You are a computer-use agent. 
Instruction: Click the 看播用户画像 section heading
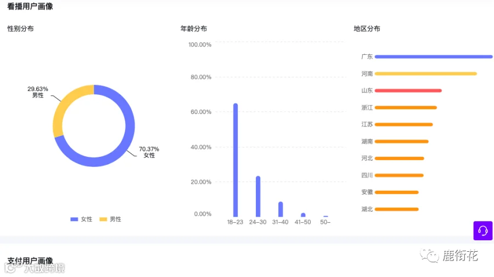coord(30,6)
